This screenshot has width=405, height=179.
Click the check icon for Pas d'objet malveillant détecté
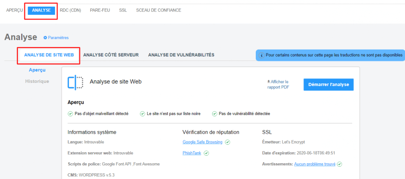pyautogui.click(x=70, y=114)
